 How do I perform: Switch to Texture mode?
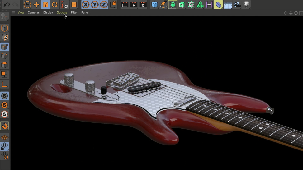click(x=4, y=37)
